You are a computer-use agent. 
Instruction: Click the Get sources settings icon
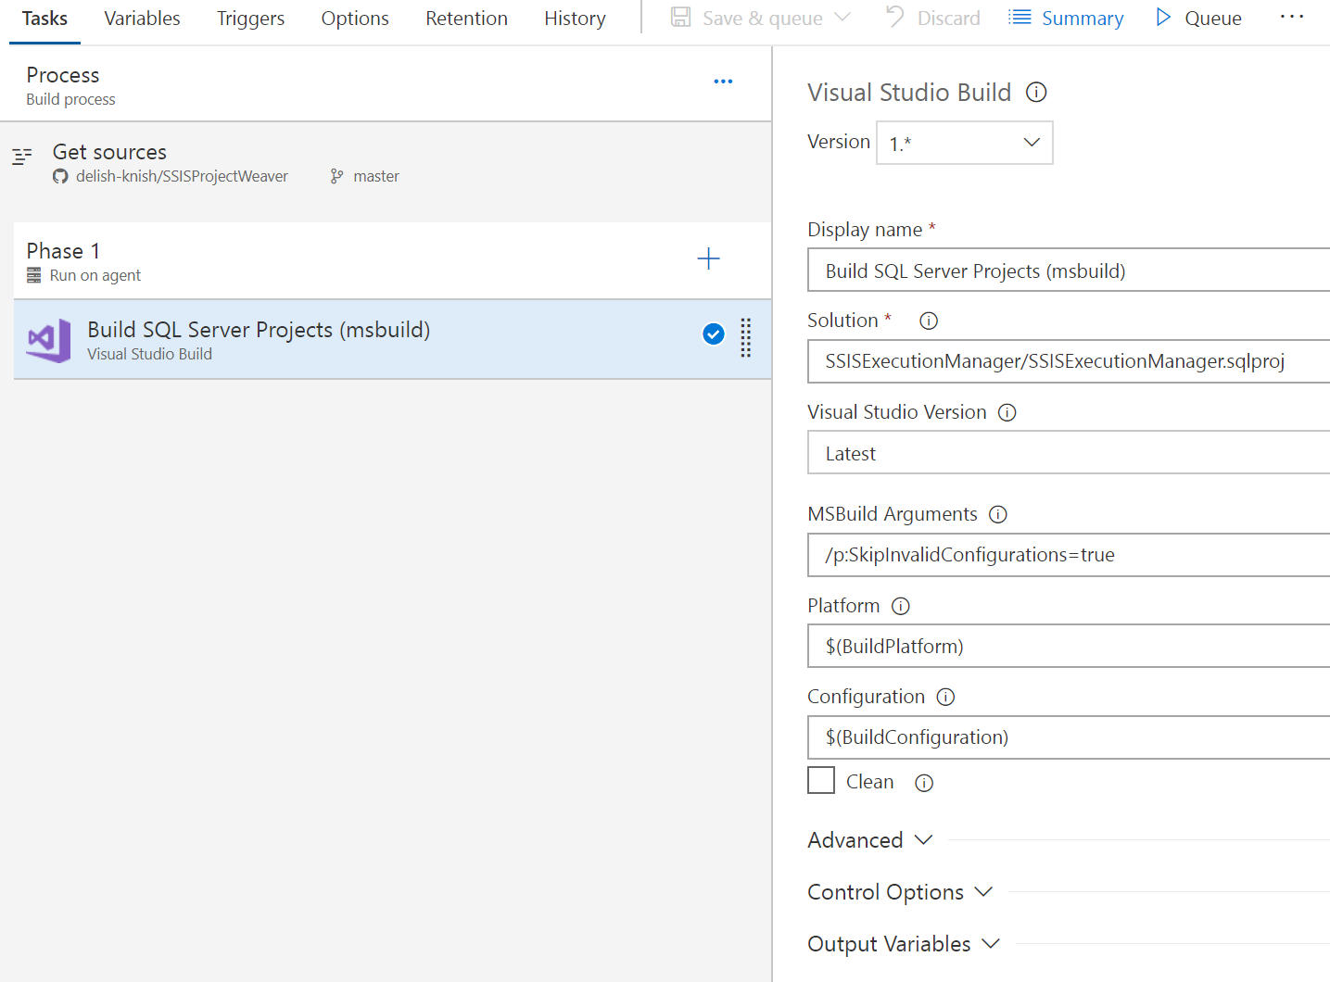click(22, 156)
